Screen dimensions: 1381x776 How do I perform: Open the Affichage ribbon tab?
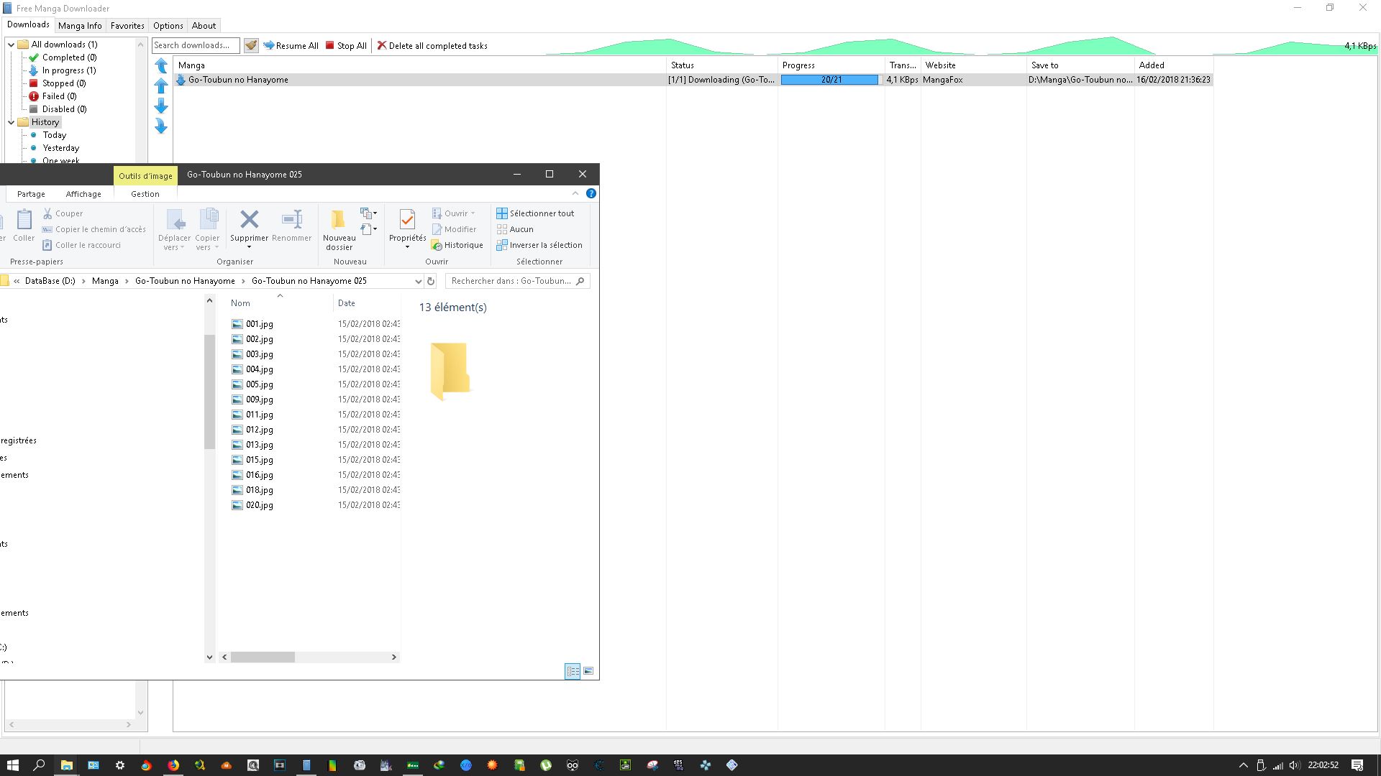point(83,193)
